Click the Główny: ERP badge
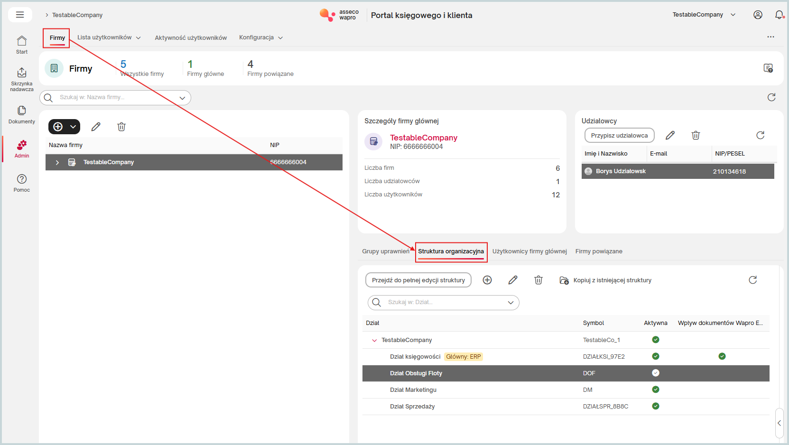This screenshot has height=445, width=789. pos(464,357)
